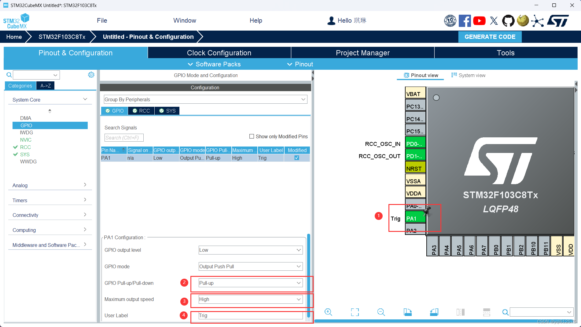Open the categories settings gear
Viewport: 581px width, 327px height.
91,75
